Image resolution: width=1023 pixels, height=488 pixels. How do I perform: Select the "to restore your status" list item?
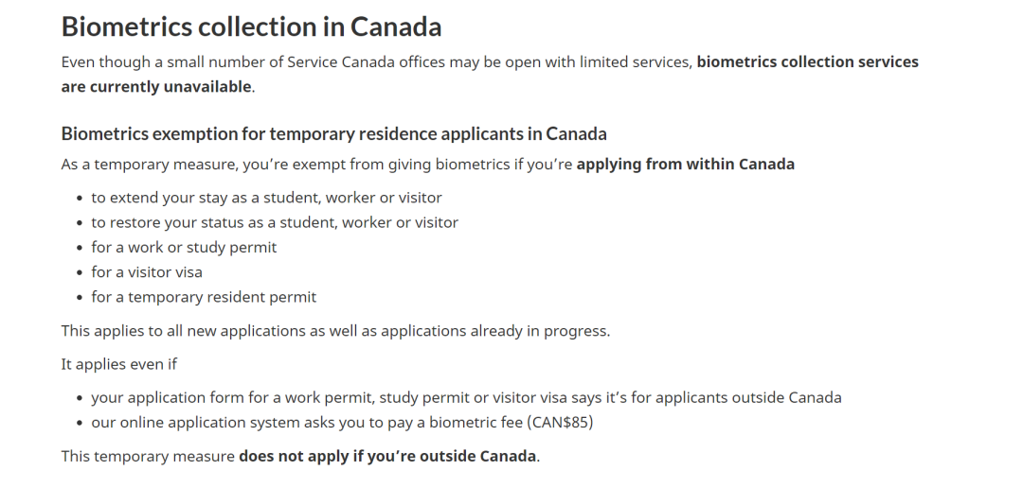(x=275, y=223)
